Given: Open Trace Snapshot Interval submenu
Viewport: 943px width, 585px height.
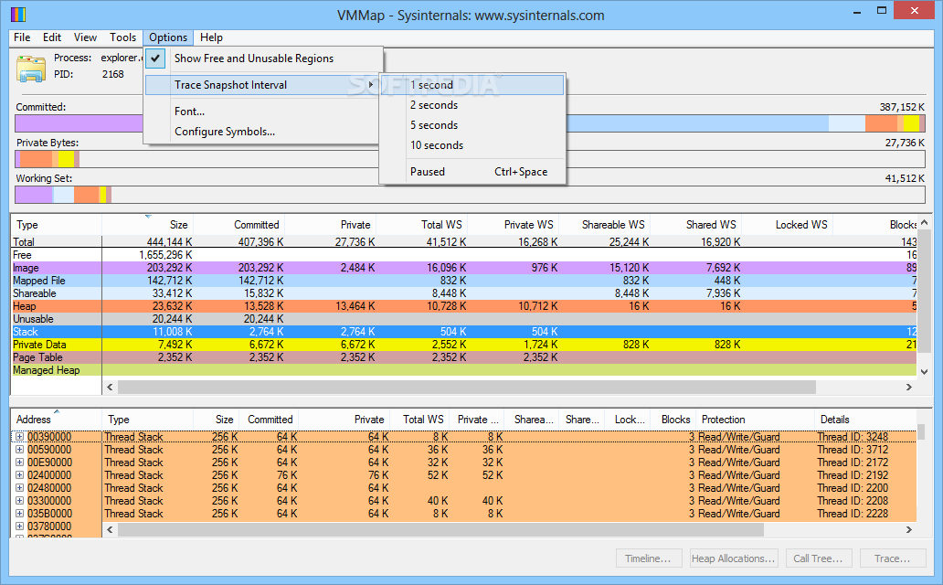Looking at the screenshot, I should point(263,85).
